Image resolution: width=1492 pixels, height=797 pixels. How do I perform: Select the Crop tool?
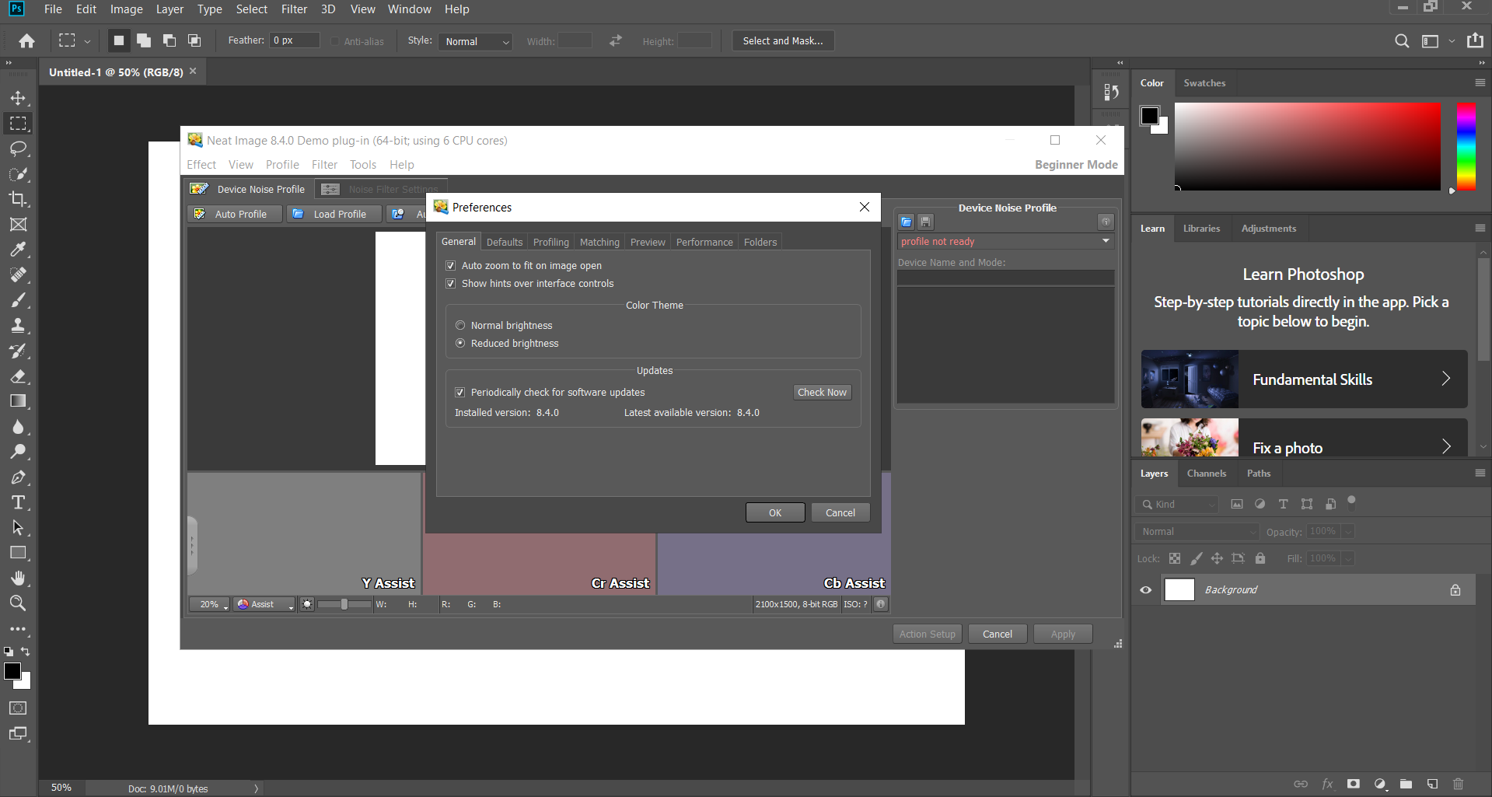pos(18,199)
